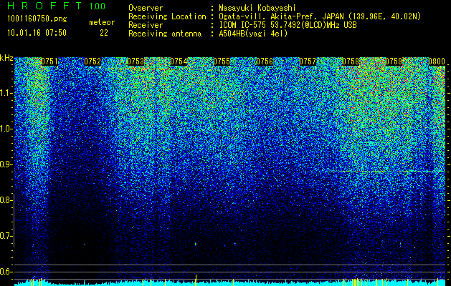Click the ICOM IC-575 receiver value

point(288,25)
